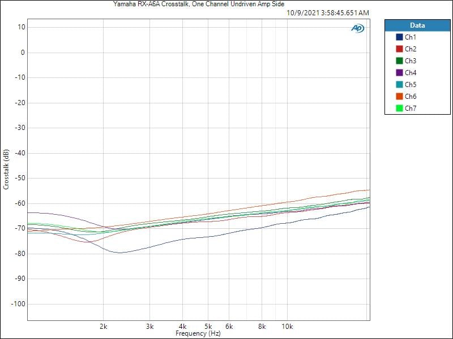Click the Data legend header
Screen dimensions: 453x339
coord(417,25)
